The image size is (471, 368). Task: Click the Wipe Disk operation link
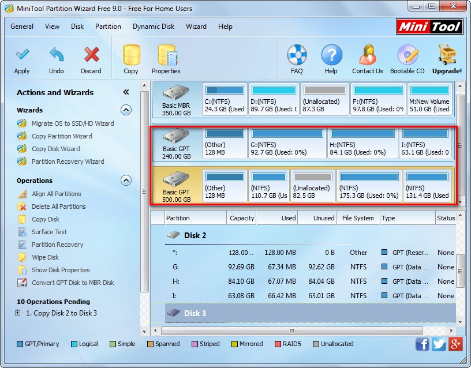(46, 257)
